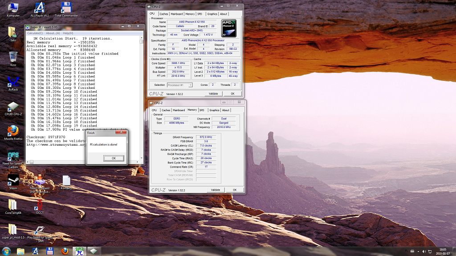Open the Steam desktop shortcut

[13, 180]
